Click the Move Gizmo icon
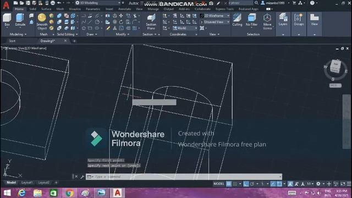352x198 pixels. pos(267,21)
